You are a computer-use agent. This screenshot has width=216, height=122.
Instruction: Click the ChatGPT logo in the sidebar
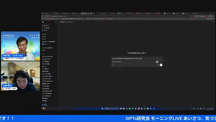point(43,22)
